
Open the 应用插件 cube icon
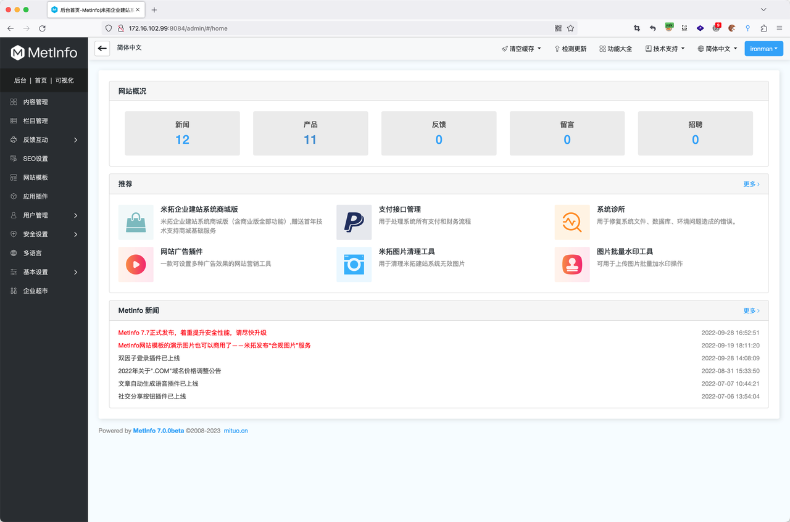pyautogui.click(x=14, y=196)
